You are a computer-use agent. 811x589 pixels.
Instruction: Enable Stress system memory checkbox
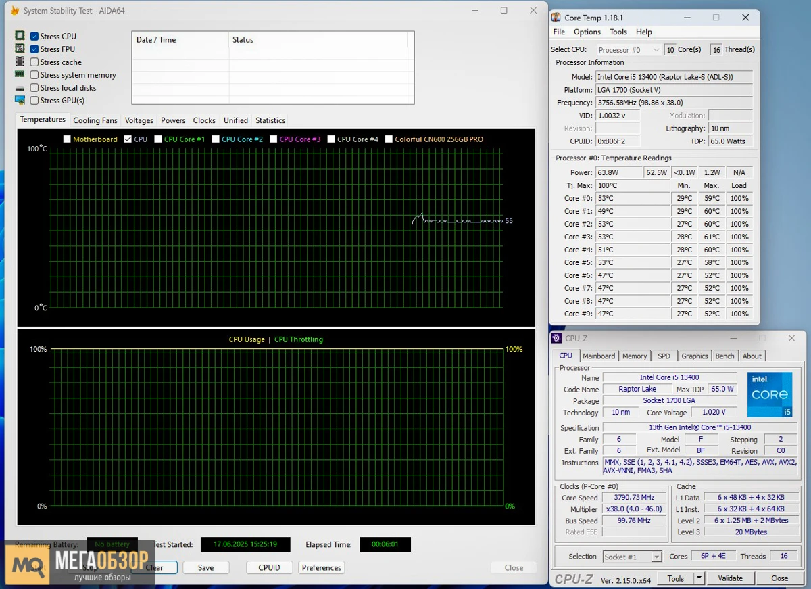tap(34, 75)
